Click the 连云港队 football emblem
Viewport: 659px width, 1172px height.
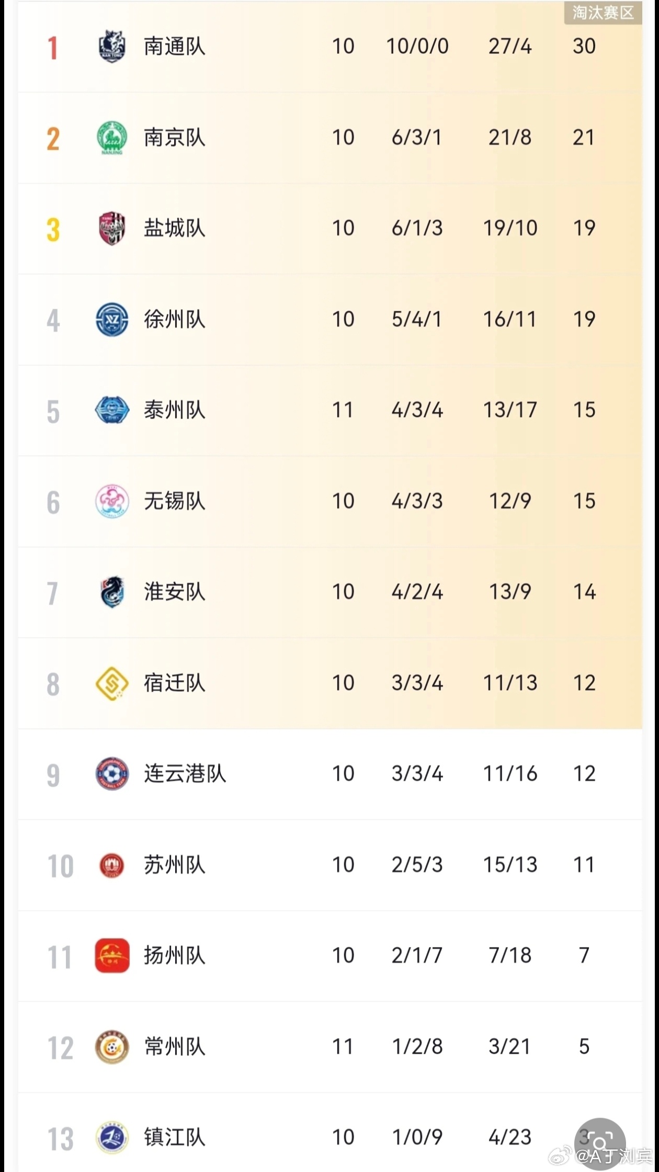pyautogui.click(x=112, y=774)
